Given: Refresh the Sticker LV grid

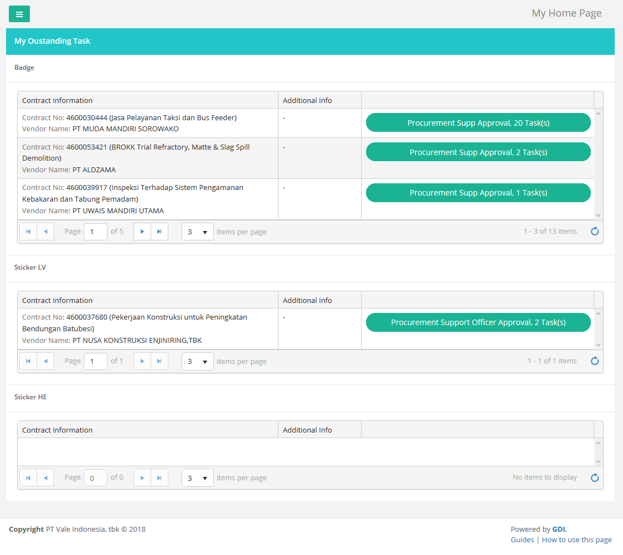Looking at the screenshot, I should coord(595,361).
